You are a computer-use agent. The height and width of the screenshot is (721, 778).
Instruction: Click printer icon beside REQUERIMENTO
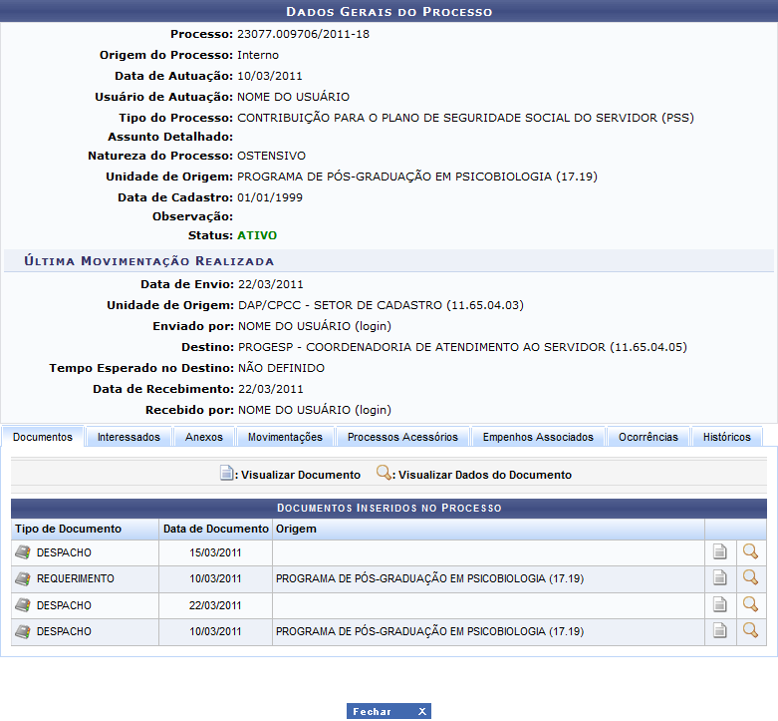(x=23, y=578)
